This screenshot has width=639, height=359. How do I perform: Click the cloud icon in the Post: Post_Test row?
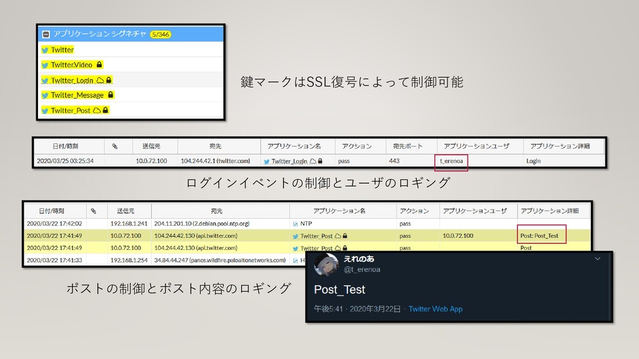click(x=338, y=236)
